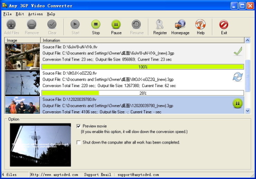
Task: Click Source File D:\6uW8-uN-VXk.flv text
Action: click(x=70, y=47)
